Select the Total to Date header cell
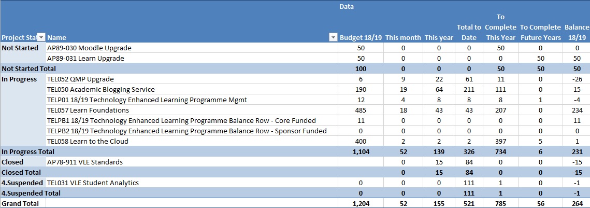The image size is (590, 208). pos(469,32)
